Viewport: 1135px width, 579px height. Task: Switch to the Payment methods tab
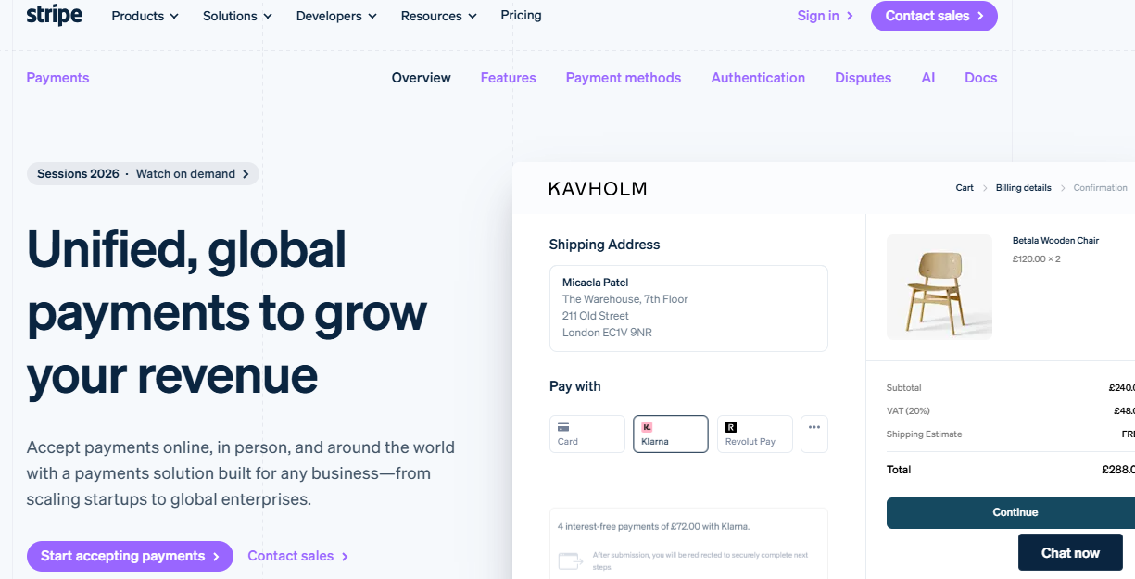[624, 78]
